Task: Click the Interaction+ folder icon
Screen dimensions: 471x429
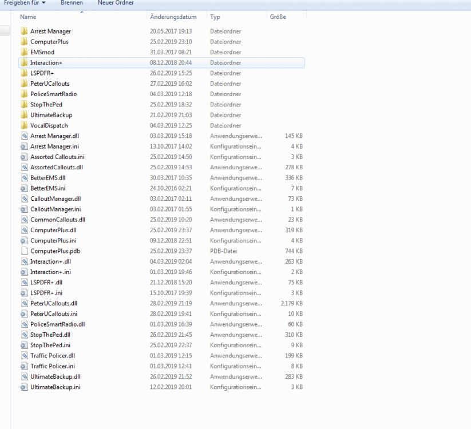Action: pos(25,63)
